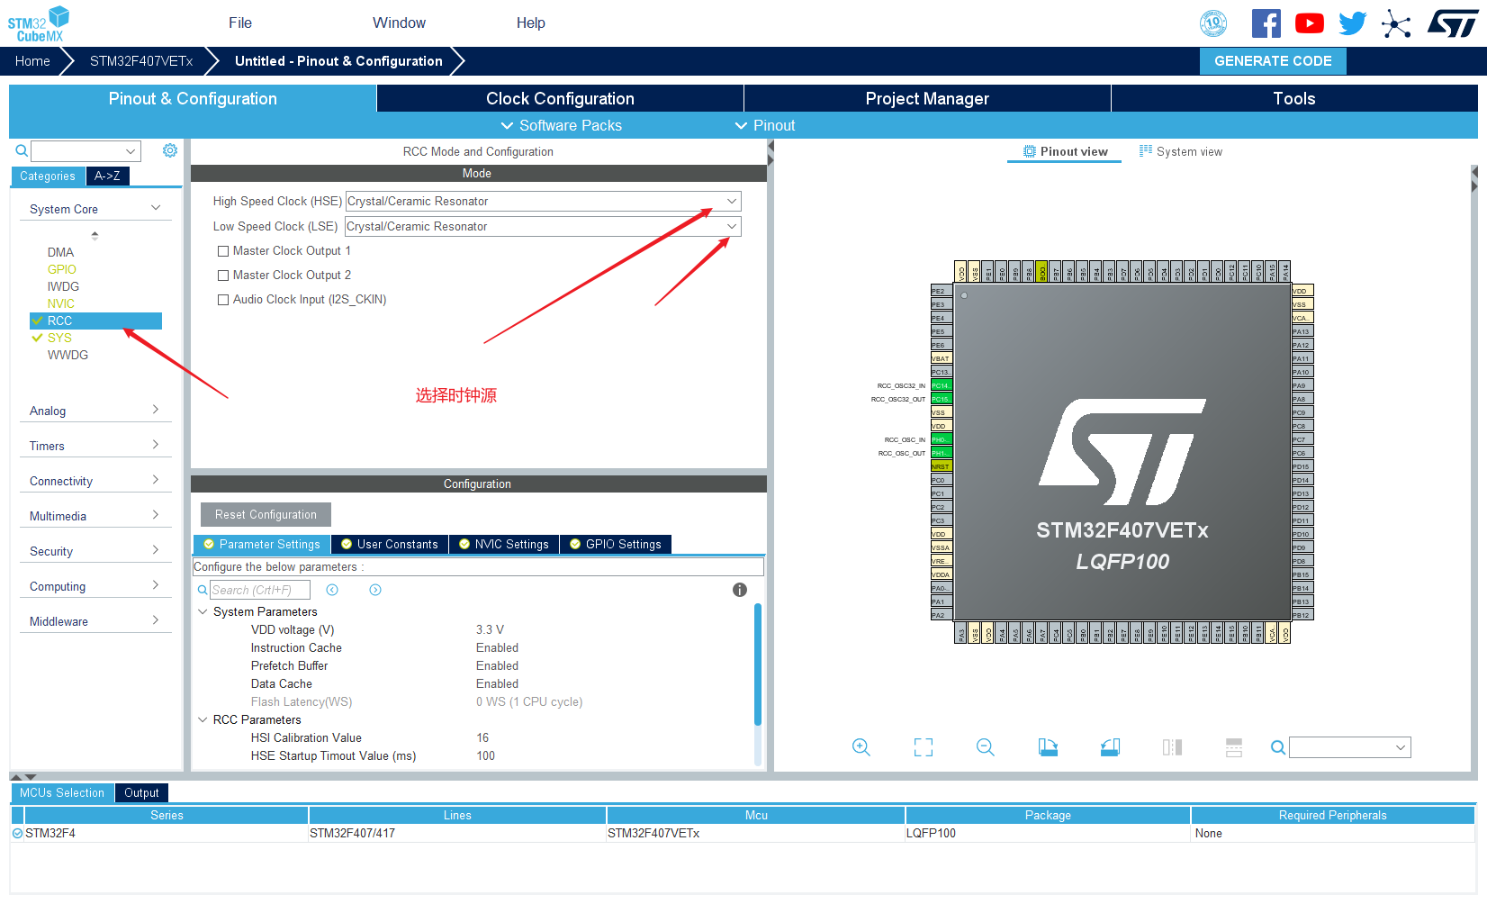The image size is (1487, 904).
Task: Switch to the Project Manager tab
Action: pos(927,98)
